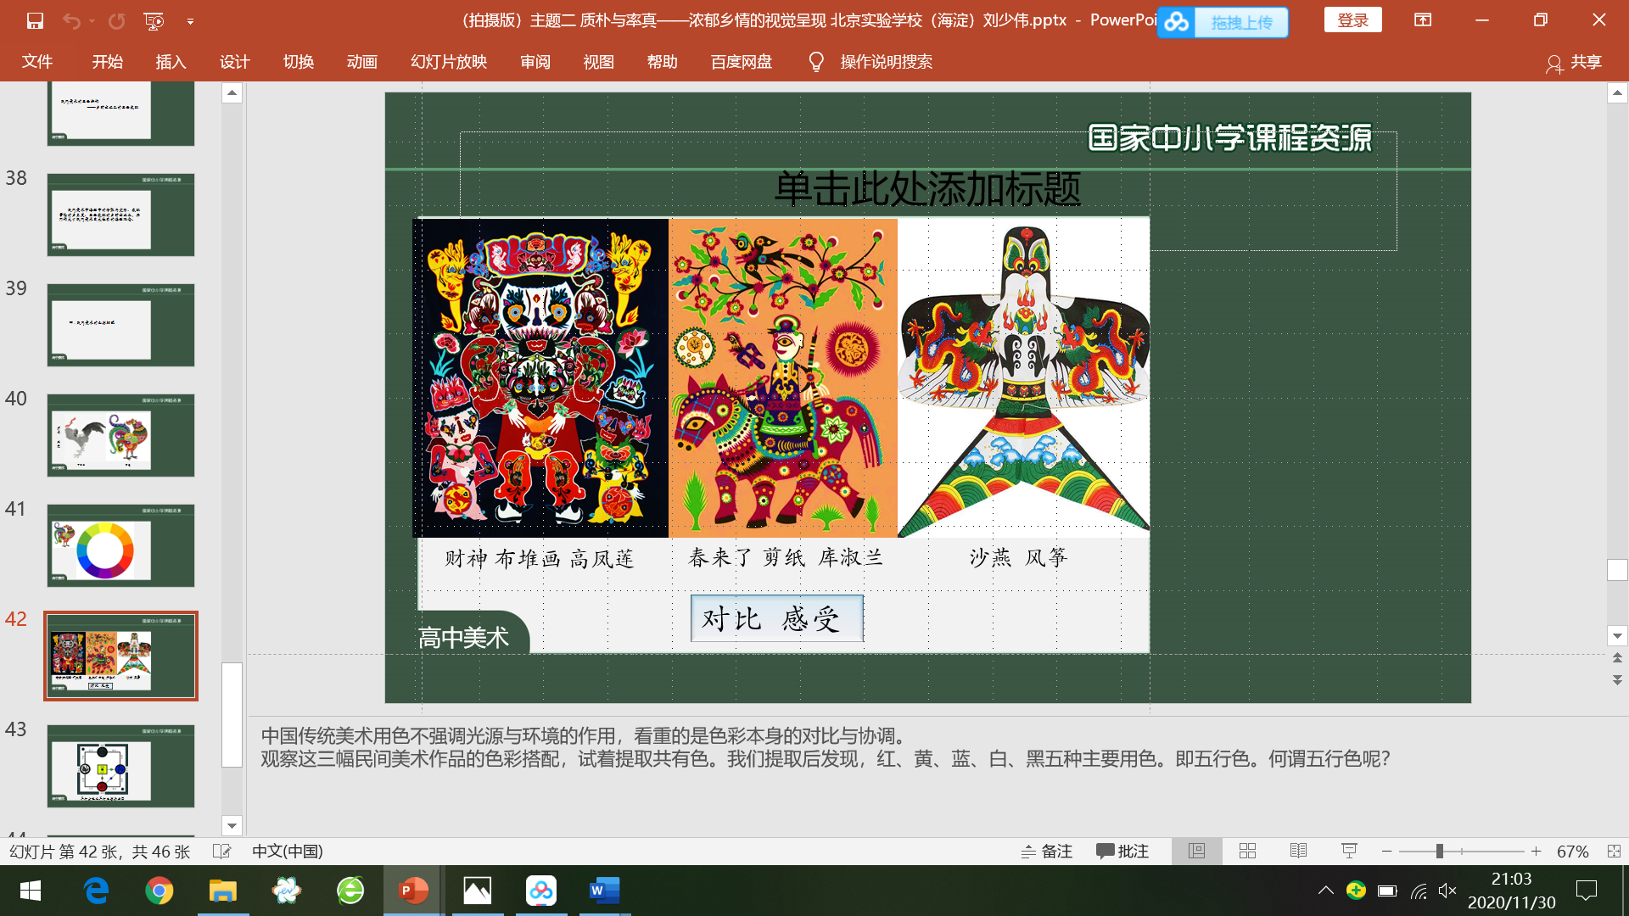1629x916 pixels.
Task: Click the 登录 sign-in button
Action: [x=1352, y=20]
